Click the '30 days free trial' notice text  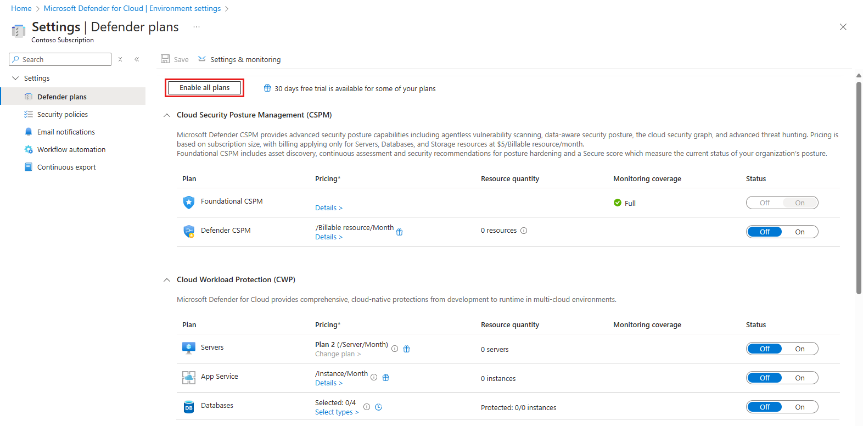[355, 88]
